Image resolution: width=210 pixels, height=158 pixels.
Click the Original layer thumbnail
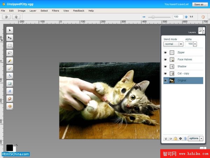click(172, 81)
